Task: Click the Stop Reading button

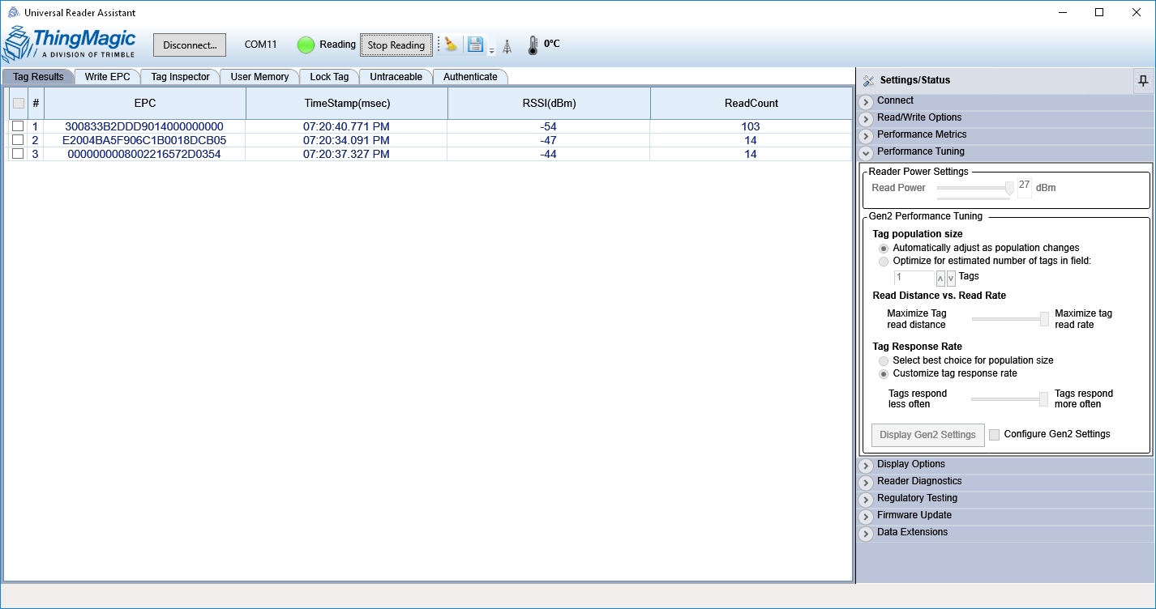Action: (x=396, y=45)
